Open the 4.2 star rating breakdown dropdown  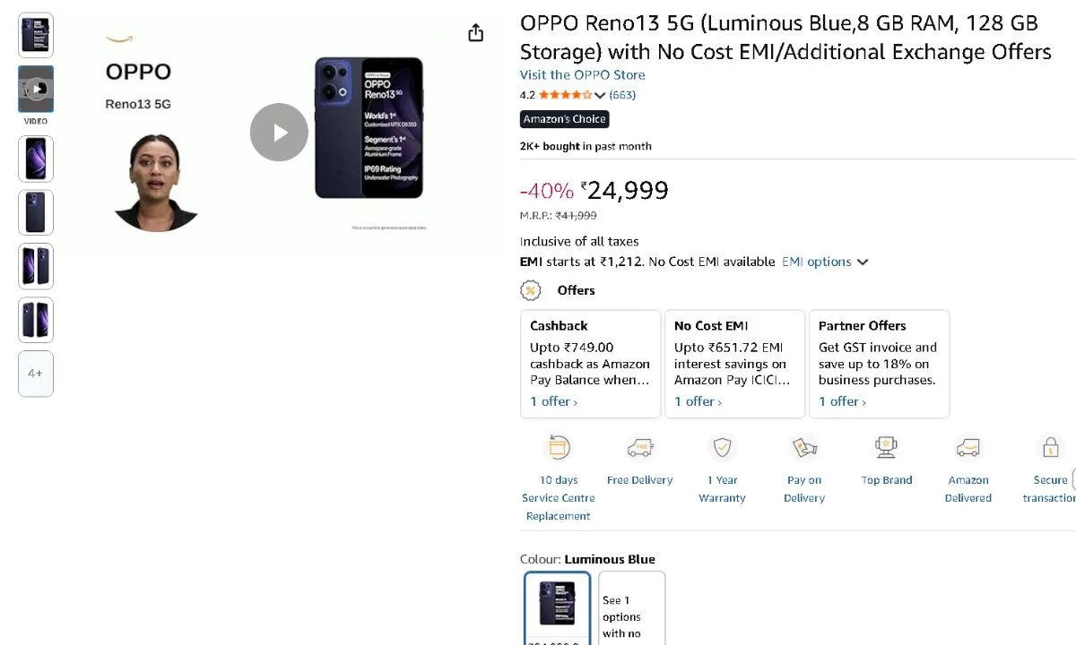coord(601,94)
